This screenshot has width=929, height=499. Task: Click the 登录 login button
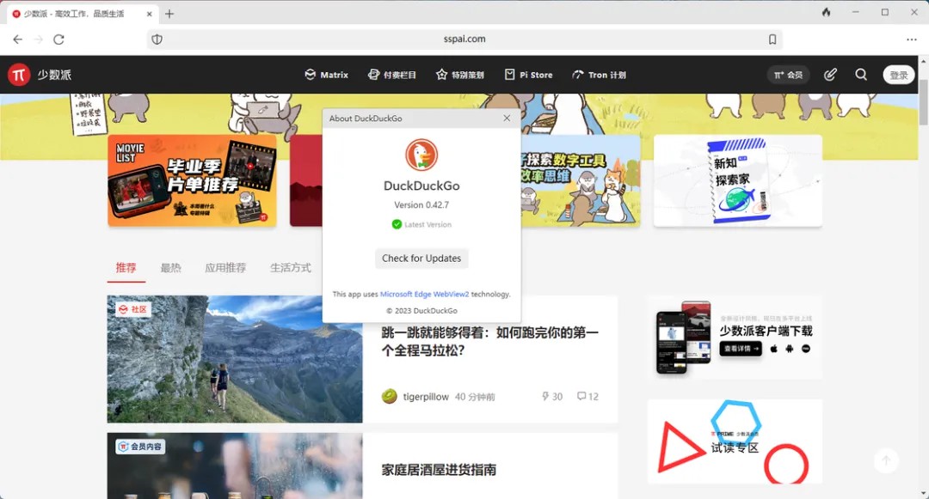tap(899, 75)
